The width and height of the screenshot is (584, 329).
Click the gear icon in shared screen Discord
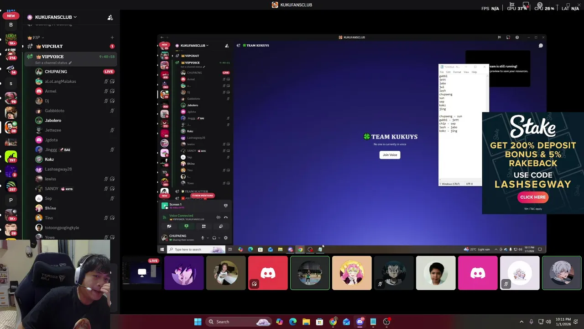225,238
